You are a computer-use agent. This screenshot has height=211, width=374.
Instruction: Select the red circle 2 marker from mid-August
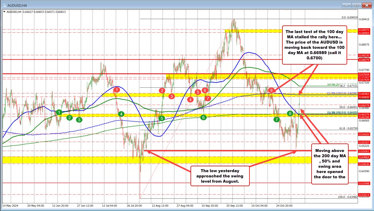162,91
